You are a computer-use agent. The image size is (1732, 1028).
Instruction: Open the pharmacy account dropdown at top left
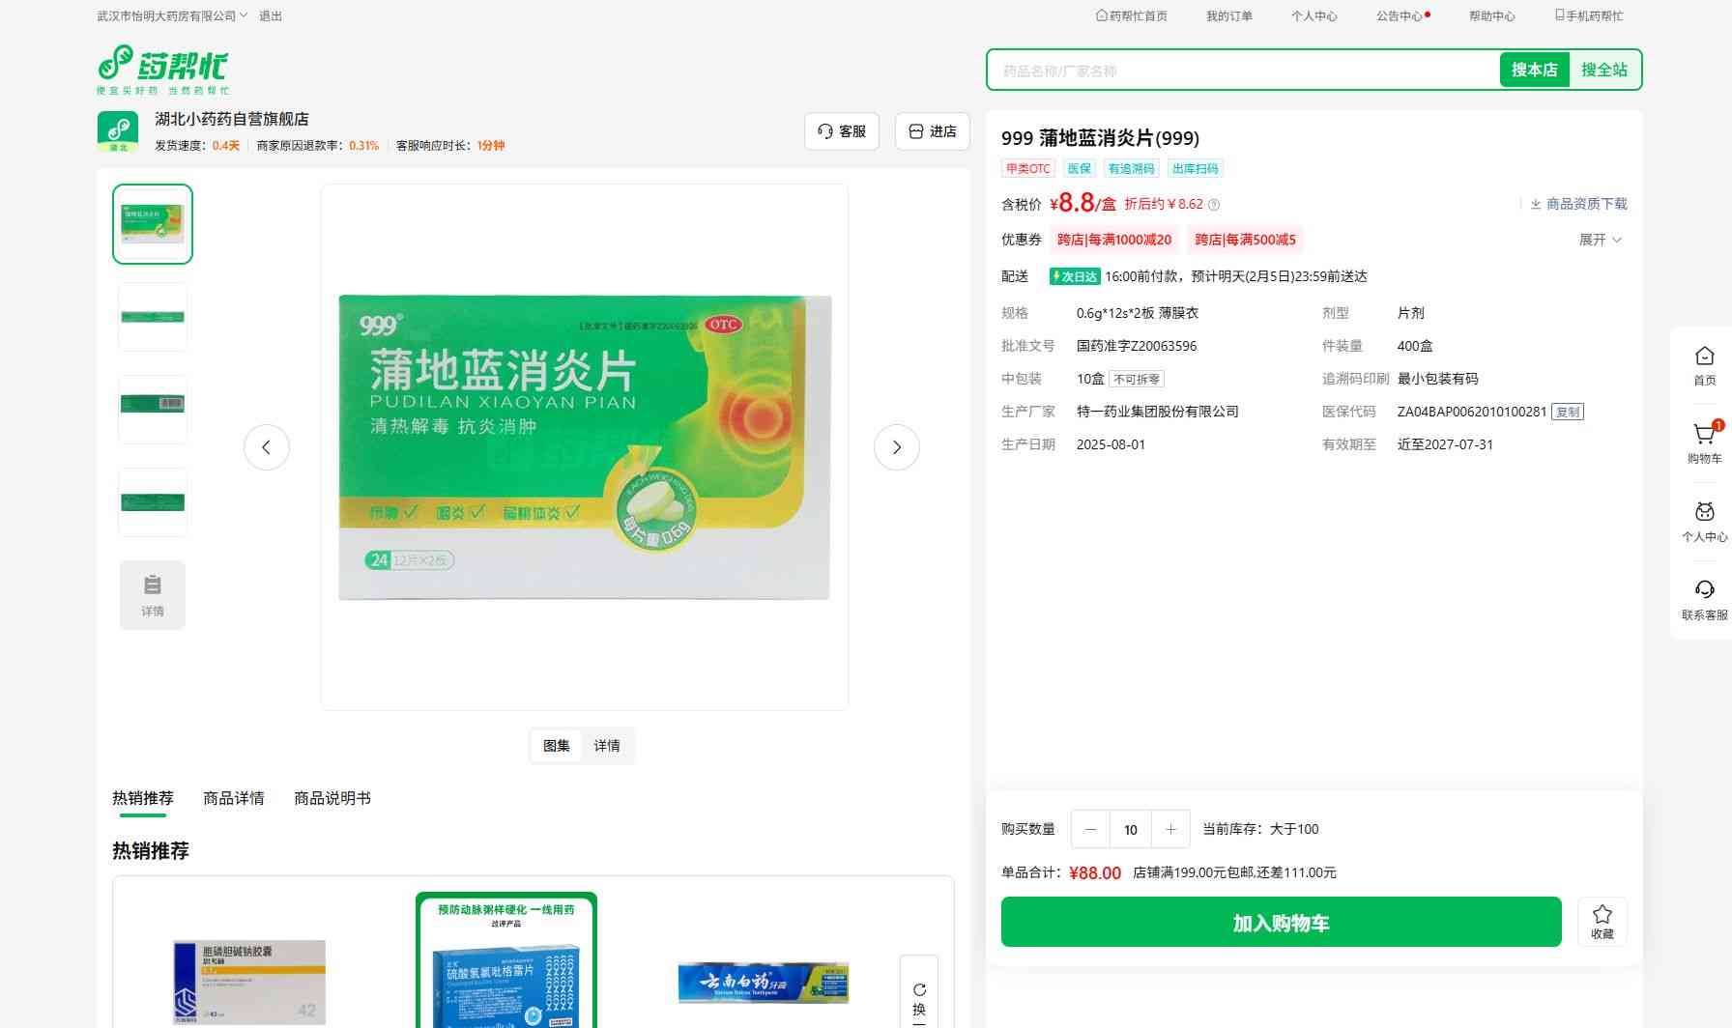click(172, 15)
